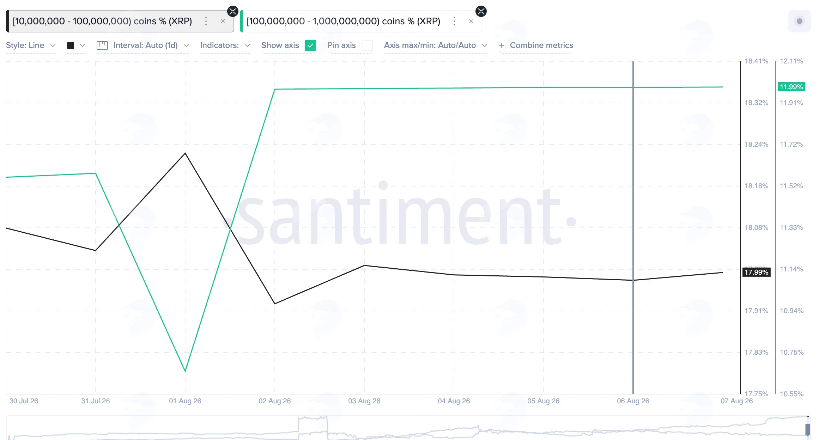
Task: Open options menu for 10,000,000 - 100,000,000 coins metric
Action: point(206,21)
